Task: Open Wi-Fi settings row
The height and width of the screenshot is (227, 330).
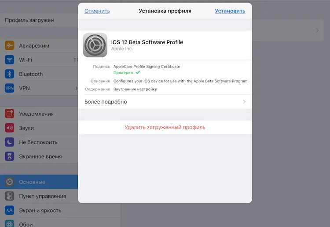Action: point(39,60)
